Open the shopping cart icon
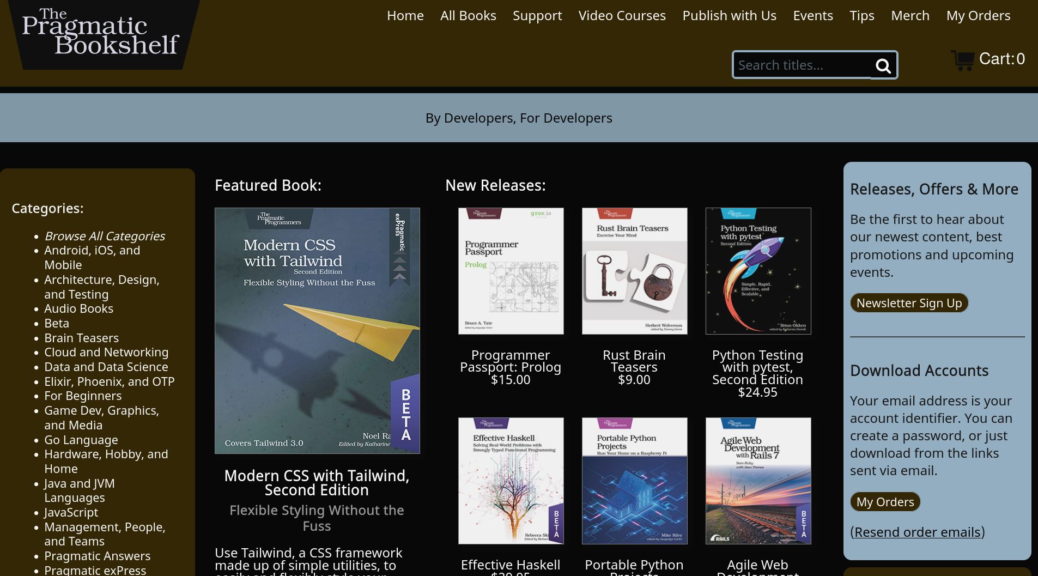Viewport: 1038px width, 576px height. point(963,59)
